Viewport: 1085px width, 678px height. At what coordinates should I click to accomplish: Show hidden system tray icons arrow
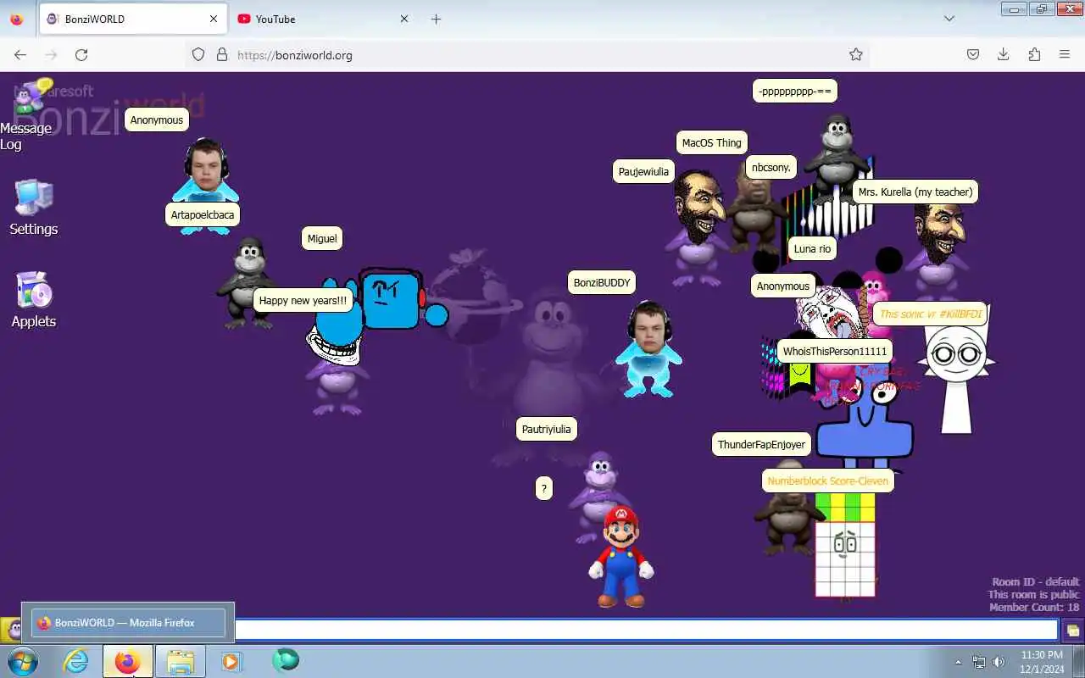[959, 662]
